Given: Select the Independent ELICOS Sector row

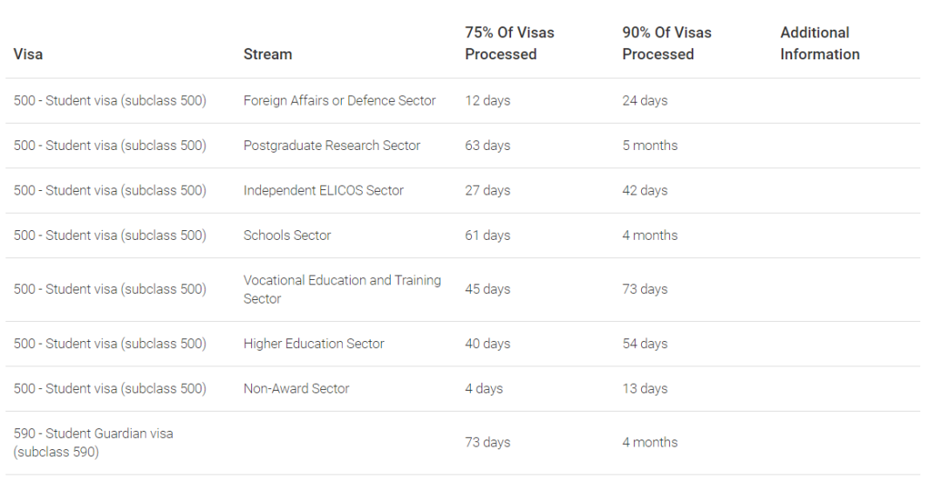Looking at the screenshot, I should 324,190.
